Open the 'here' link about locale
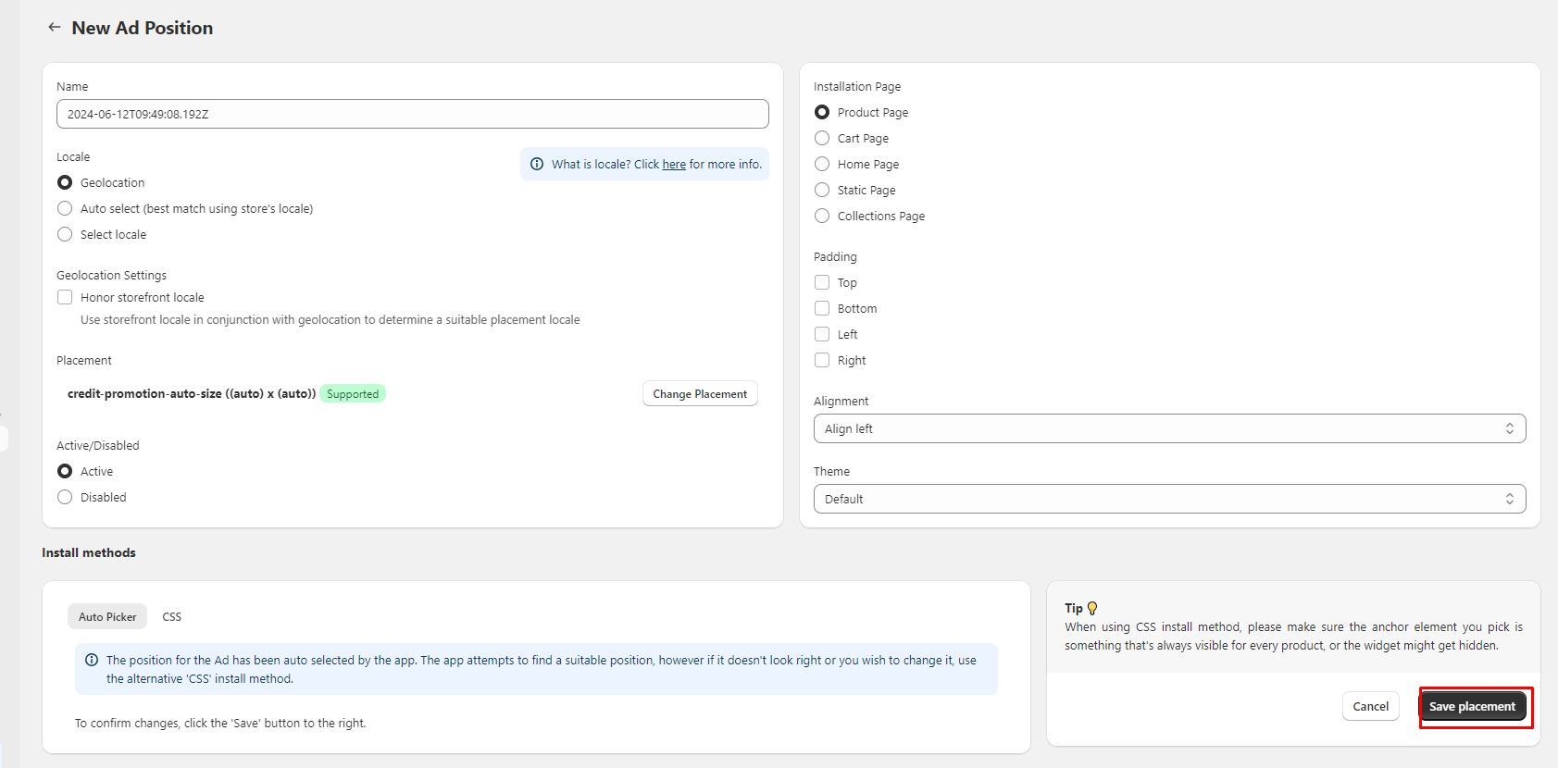1558x768 pixels. (x=674, y=164)
